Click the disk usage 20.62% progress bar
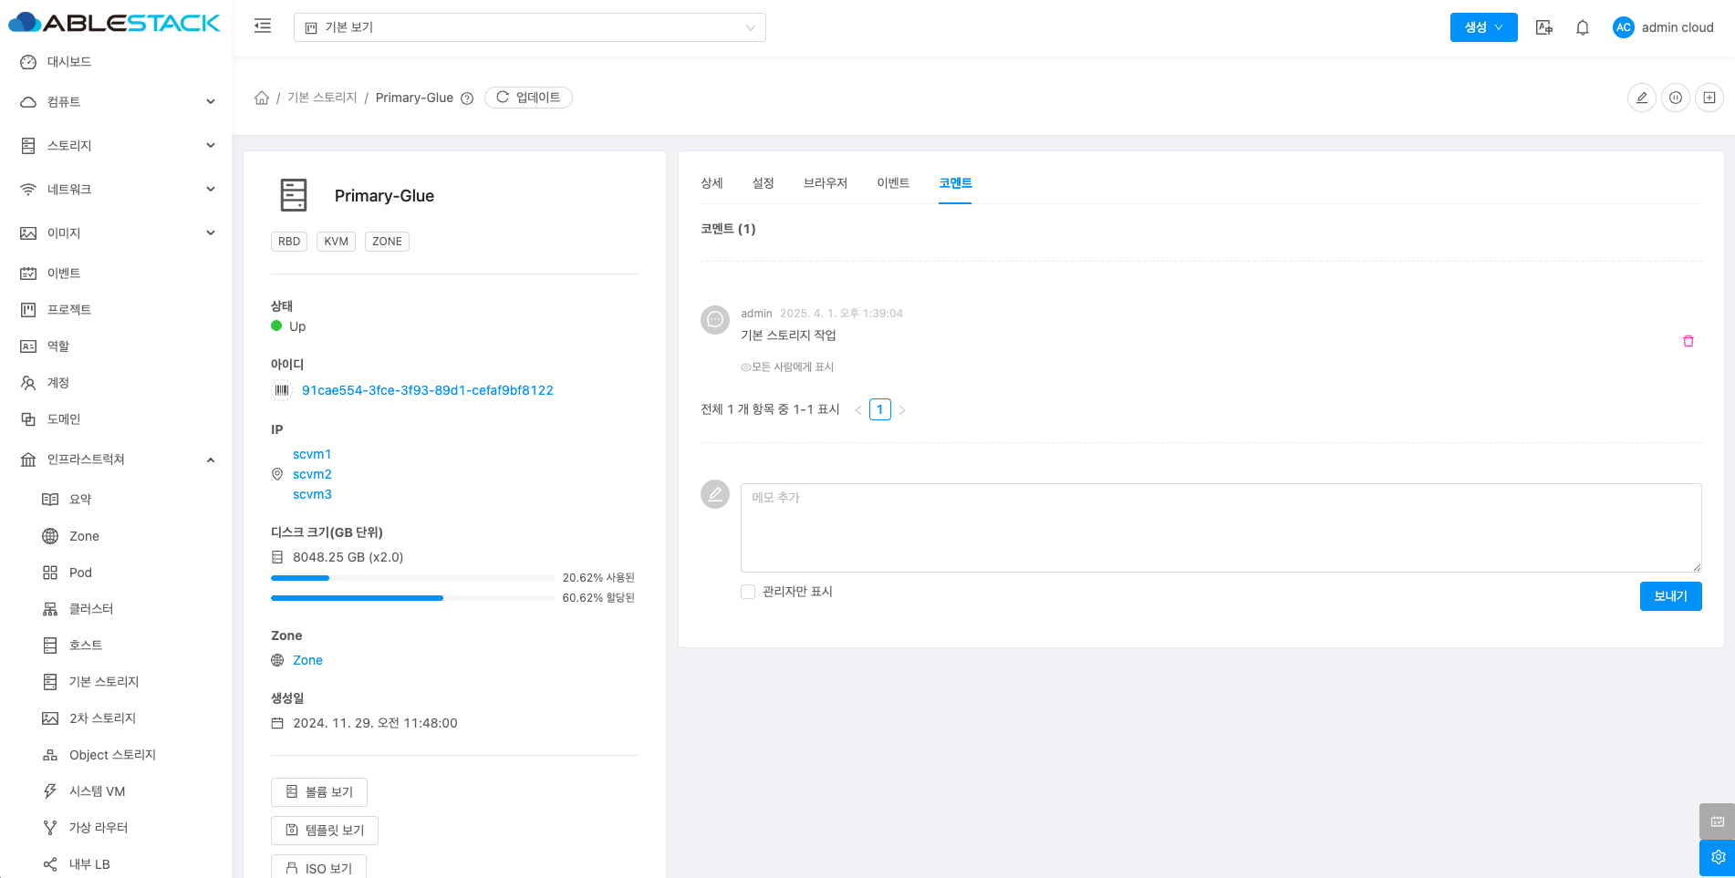Screen dimensions: 1735x878 [412, 578]
